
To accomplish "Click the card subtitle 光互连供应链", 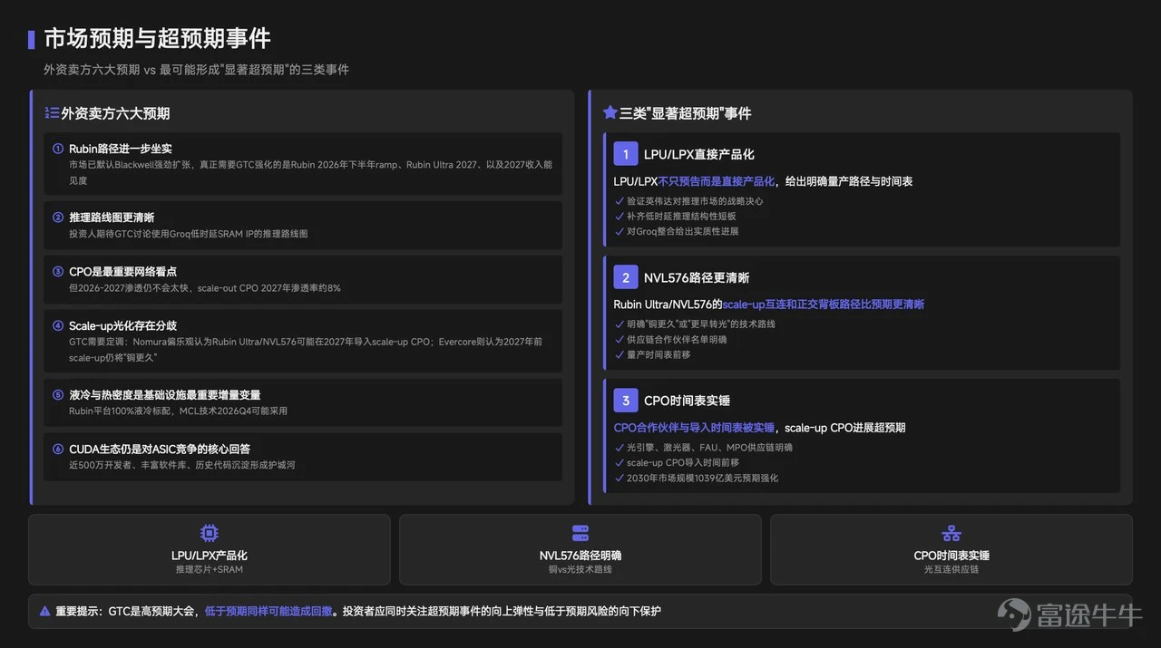I will click(x=951, y=569).
